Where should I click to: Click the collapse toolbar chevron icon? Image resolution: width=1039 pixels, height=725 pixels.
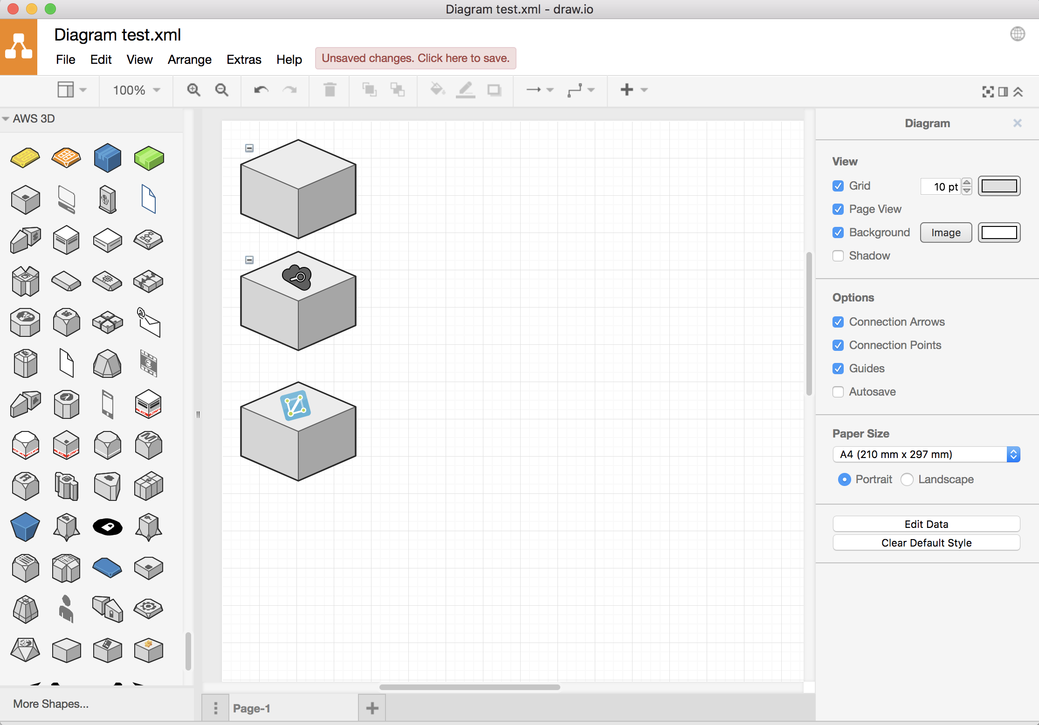pos(1018,92)
